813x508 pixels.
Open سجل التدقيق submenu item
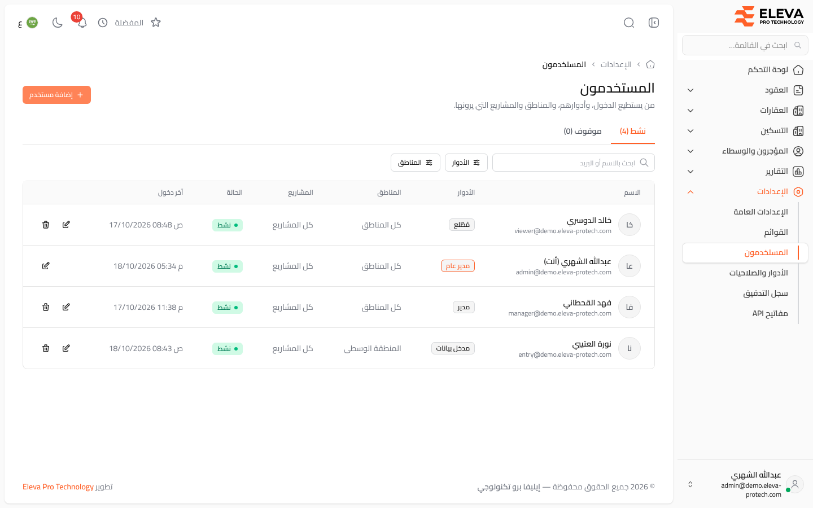(x=766, y=294)
